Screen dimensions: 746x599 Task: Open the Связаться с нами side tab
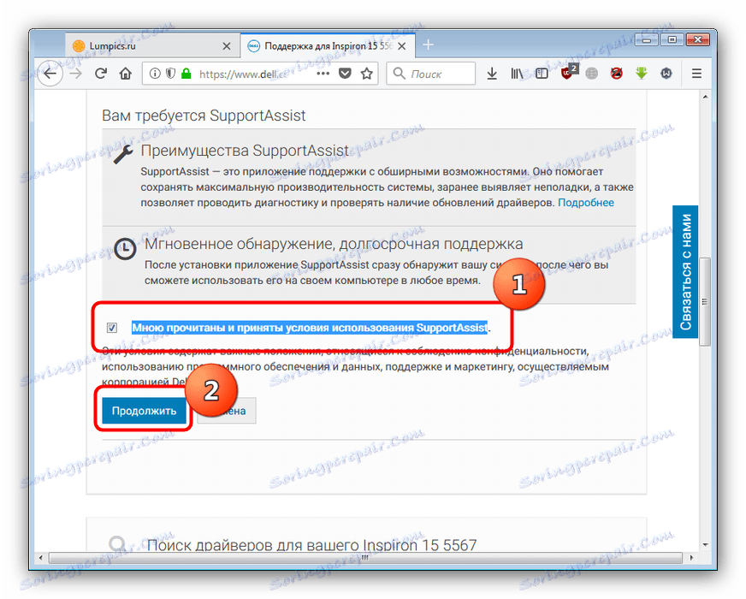pyautogui.click(x=685, y=271)
